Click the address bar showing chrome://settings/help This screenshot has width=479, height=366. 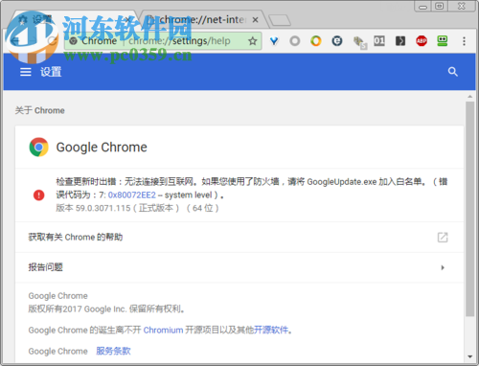pyautogui.click(x=163, y=41)
